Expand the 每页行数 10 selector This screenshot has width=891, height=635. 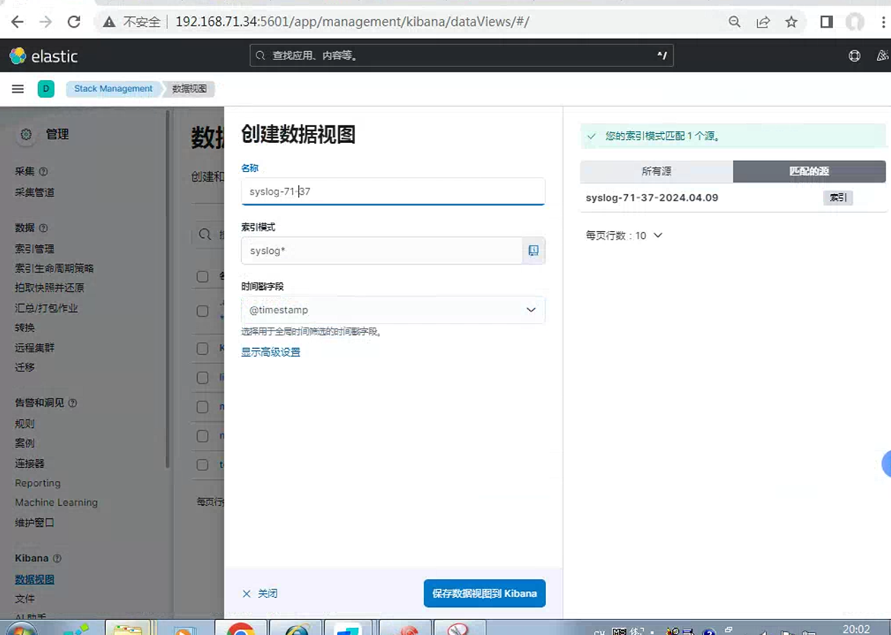(x=624, y=235)
